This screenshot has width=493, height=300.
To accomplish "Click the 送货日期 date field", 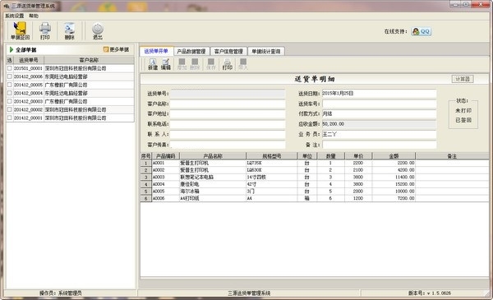I will point(379,94).
